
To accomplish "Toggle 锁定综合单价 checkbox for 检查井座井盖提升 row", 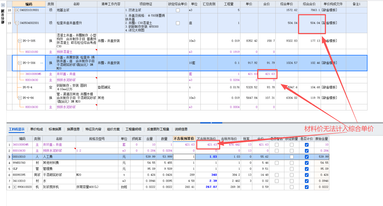I will [x=178, y=23].
